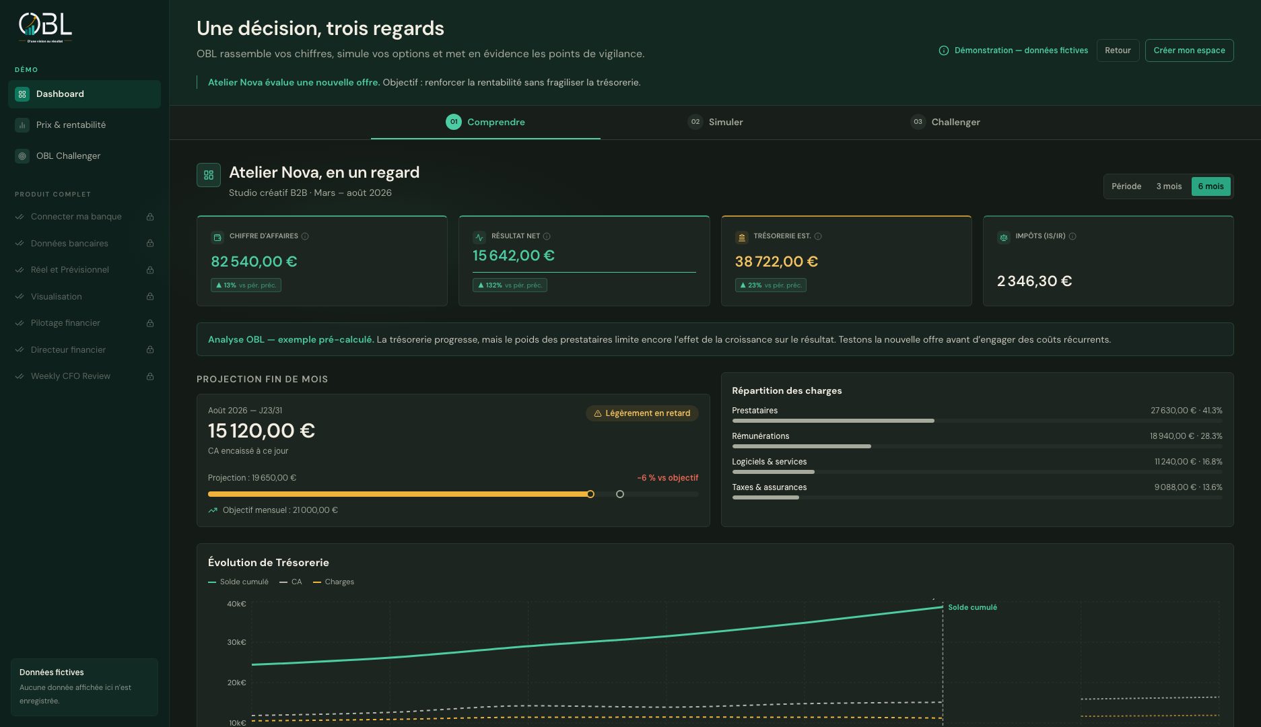Click 132% vs pér. préc. badge
Screen dimensions: 1261x727
pos(510,285)
